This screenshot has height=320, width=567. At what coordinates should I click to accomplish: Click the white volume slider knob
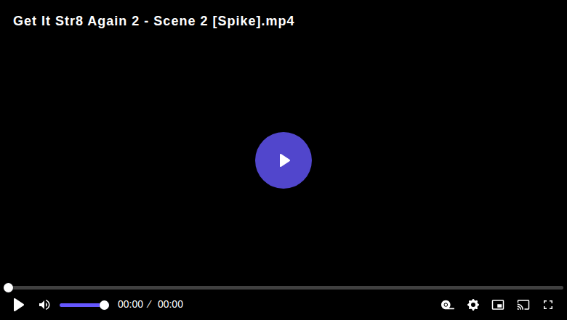pyautogui.click(x=104, y=305)
